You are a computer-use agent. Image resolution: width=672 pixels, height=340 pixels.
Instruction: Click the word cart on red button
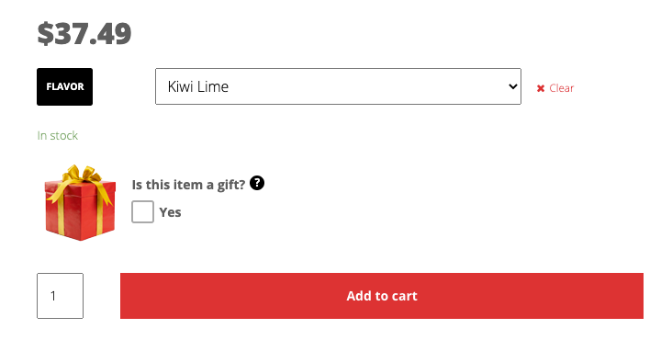[404, 296]
